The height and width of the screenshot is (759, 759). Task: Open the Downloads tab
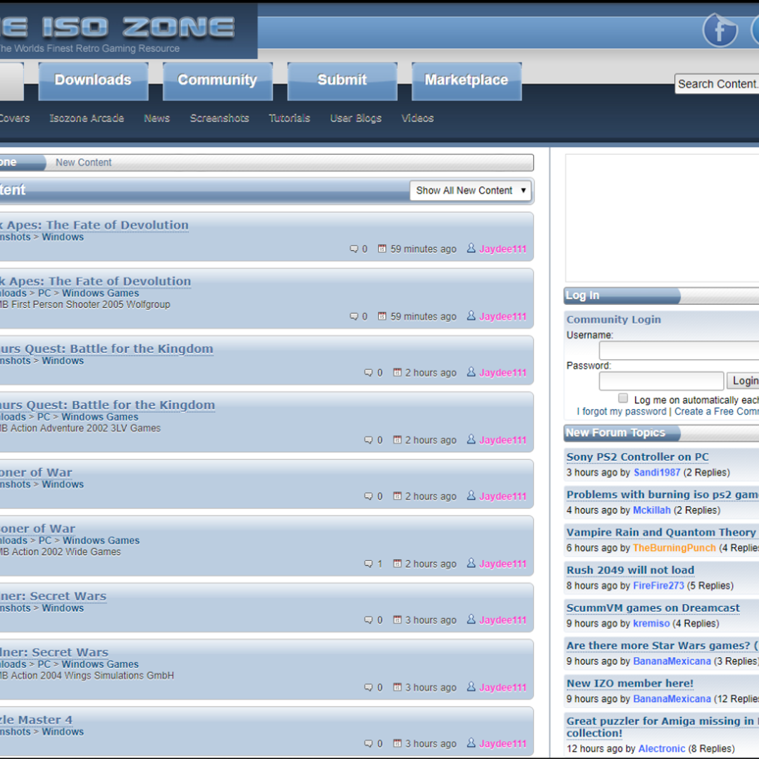coord(93,80)
